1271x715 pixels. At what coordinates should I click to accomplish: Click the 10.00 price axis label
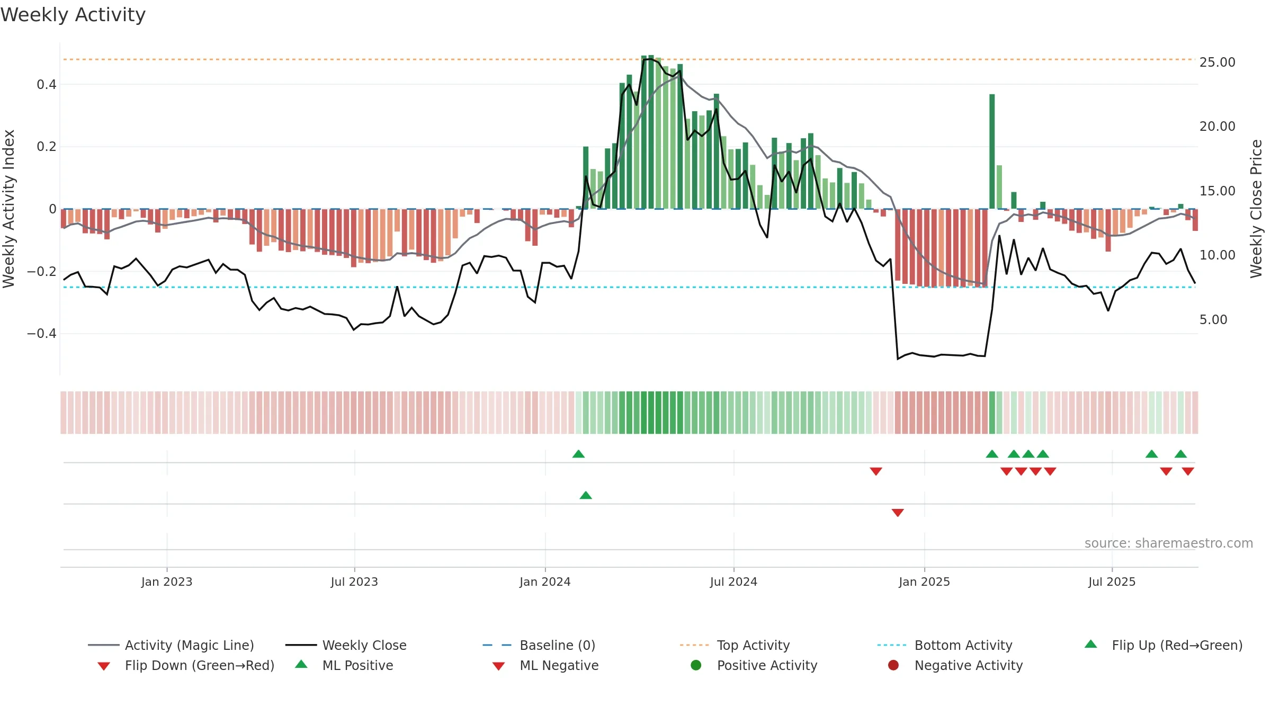click(1218, 255)
